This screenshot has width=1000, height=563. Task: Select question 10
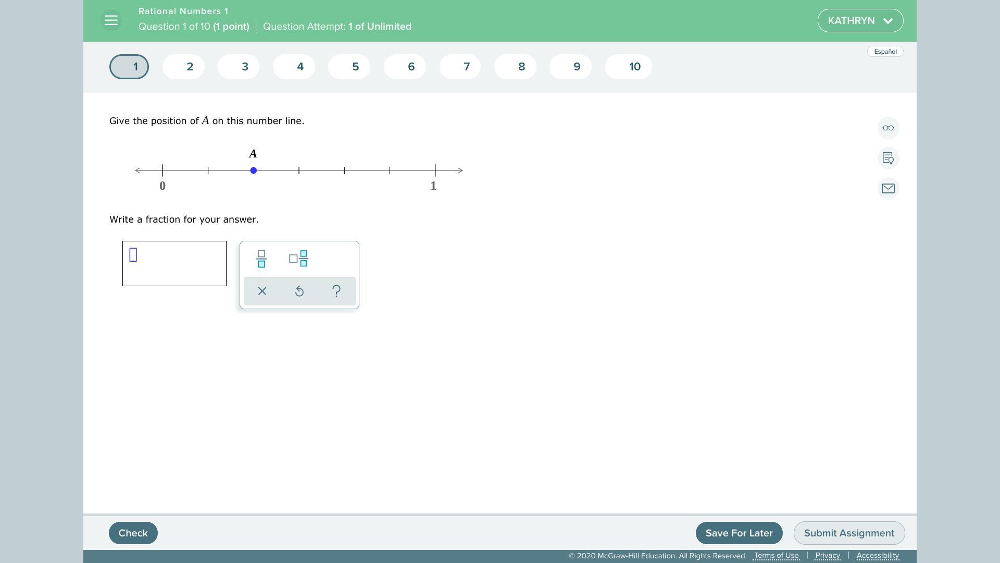point(628,67)
